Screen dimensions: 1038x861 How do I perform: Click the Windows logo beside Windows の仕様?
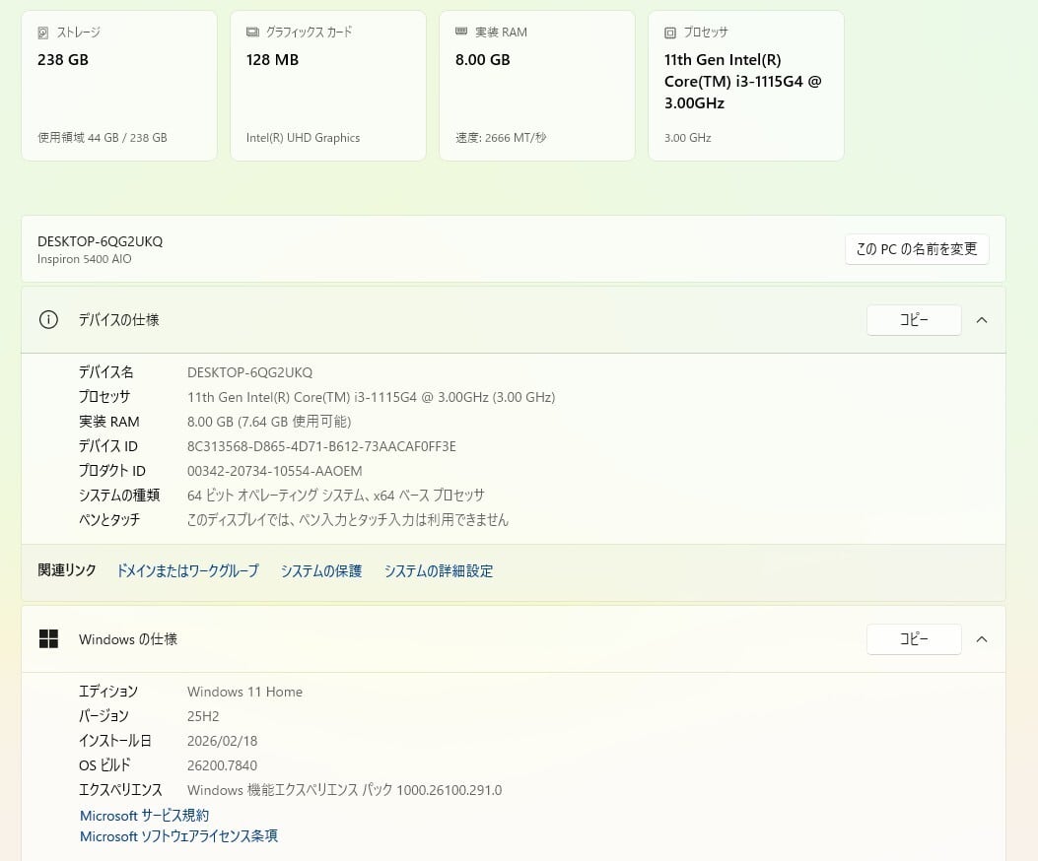[x=48, y=639]
